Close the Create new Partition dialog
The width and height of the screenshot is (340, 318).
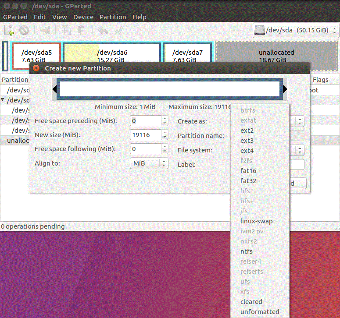(x=36, y=68)
